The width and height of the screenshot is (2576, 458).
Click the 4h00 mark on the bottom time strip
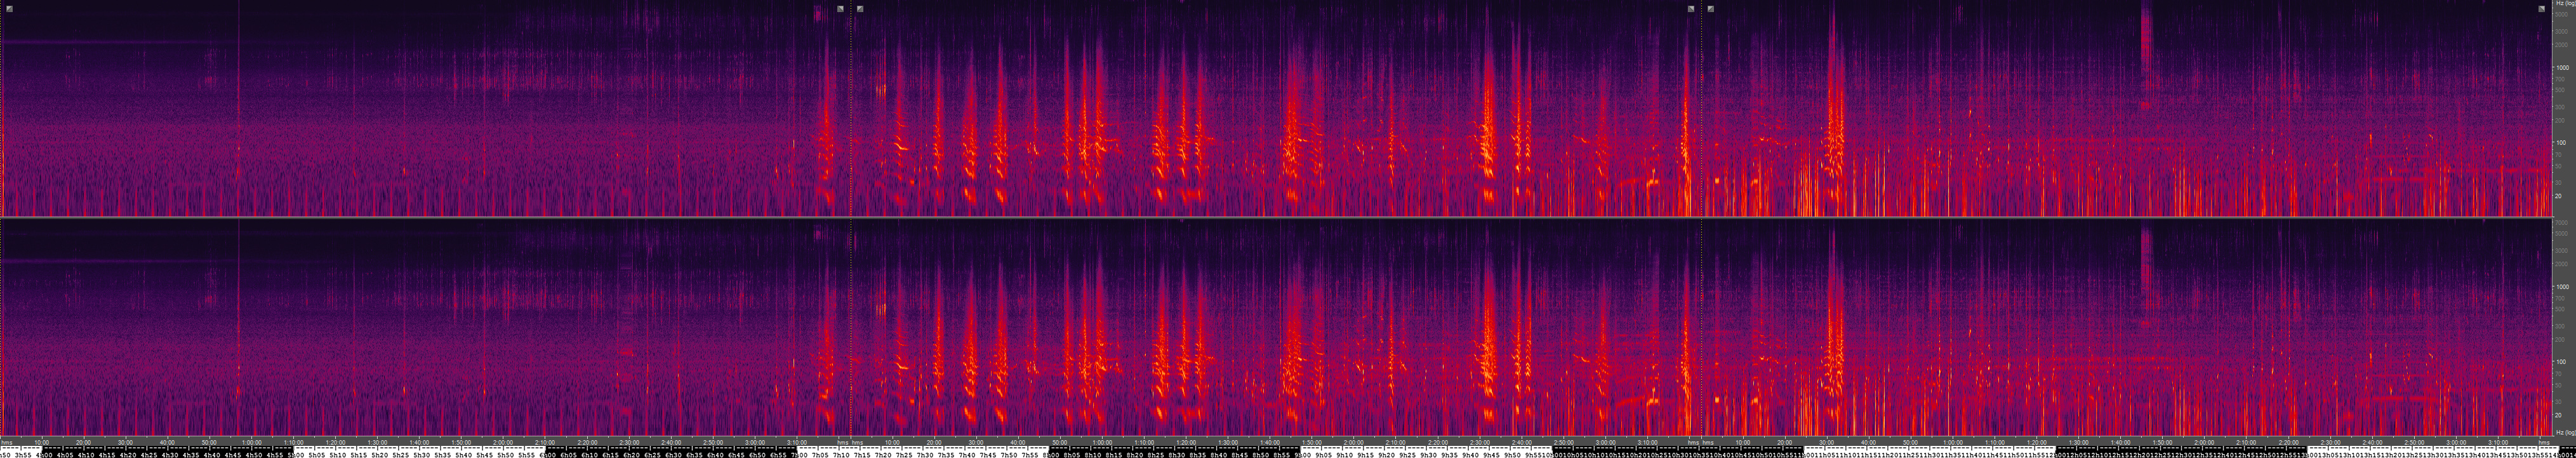tap(43, 453)
